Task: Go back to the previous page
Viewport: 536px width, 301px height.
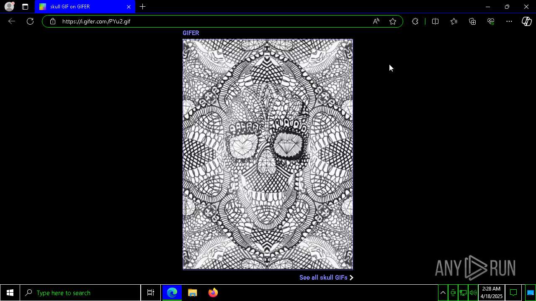Action: click(x=12, y=21)
